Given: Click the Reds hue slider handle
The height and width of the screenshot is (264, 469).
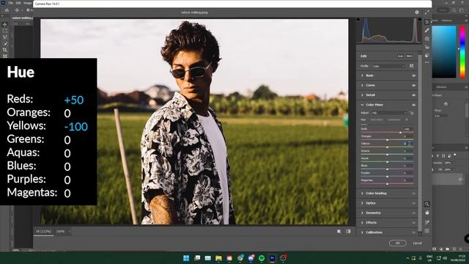Looking at the screenshot, I should [x=401, y=132].
